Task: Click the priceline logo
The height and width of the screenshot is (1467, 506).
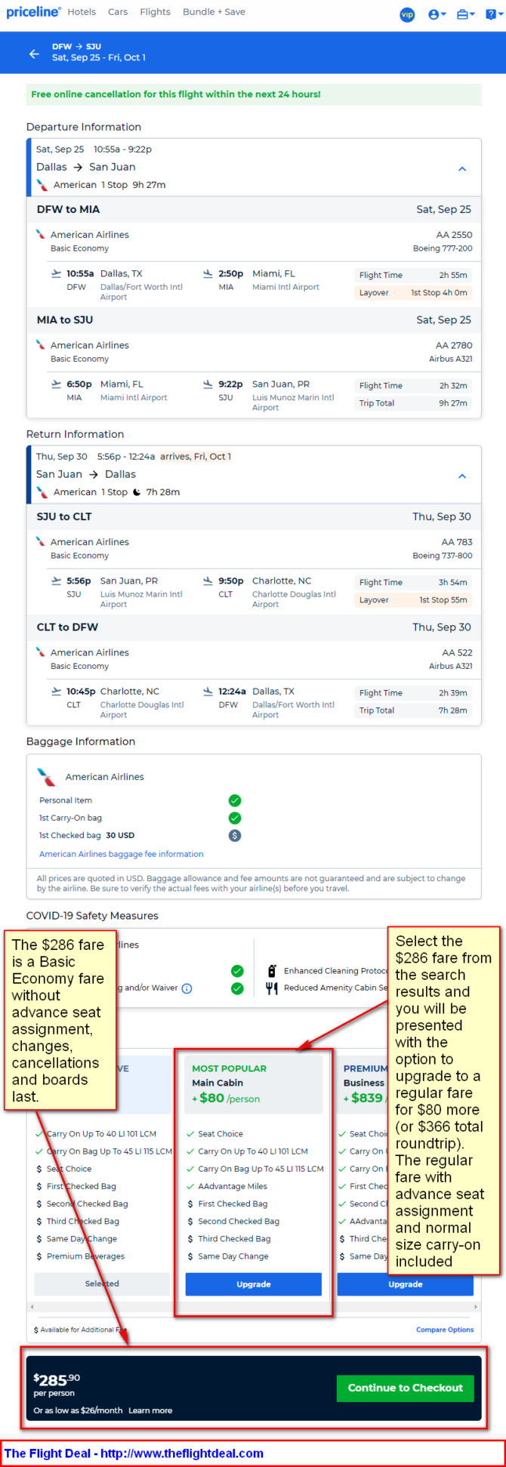Action: pyautogui.click(x=33, y=12)
